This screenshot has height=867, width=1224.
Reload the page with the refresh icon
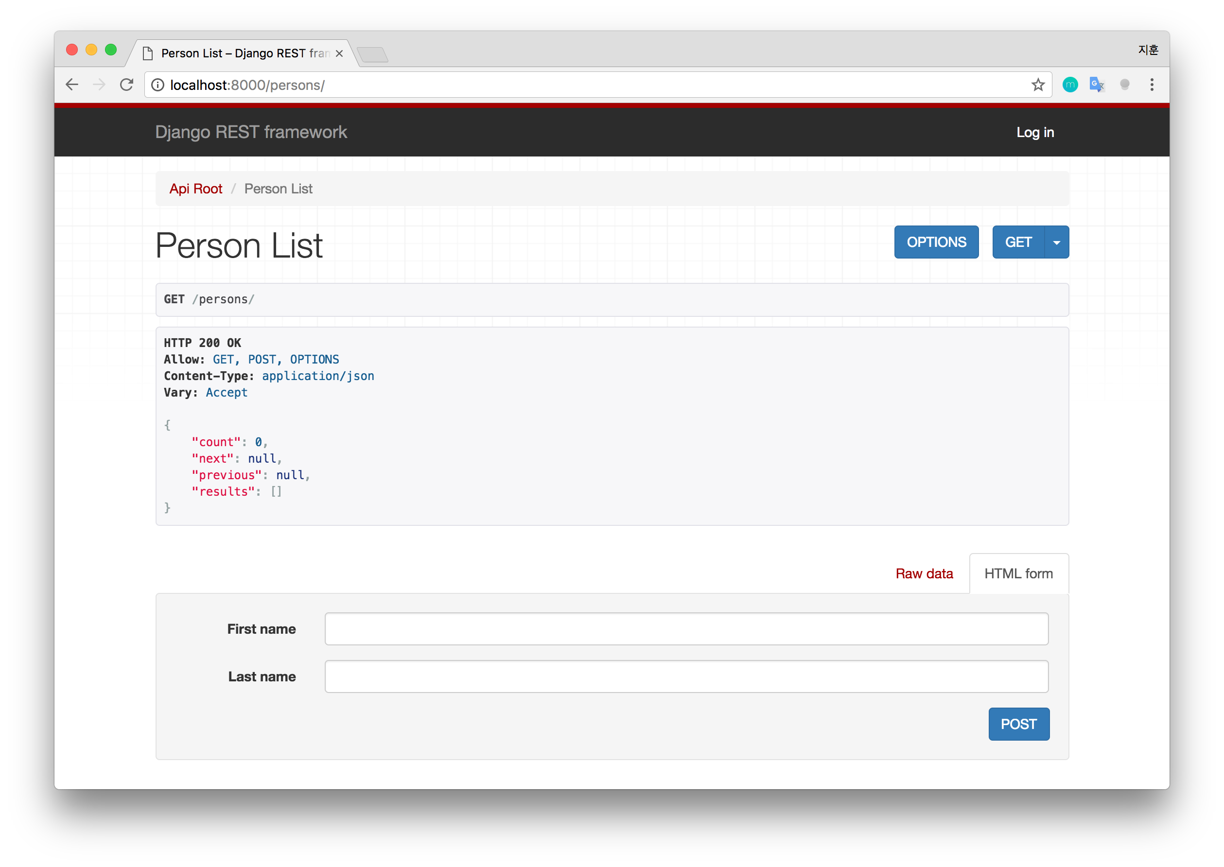pyautogui.click(x=126, y=85)
